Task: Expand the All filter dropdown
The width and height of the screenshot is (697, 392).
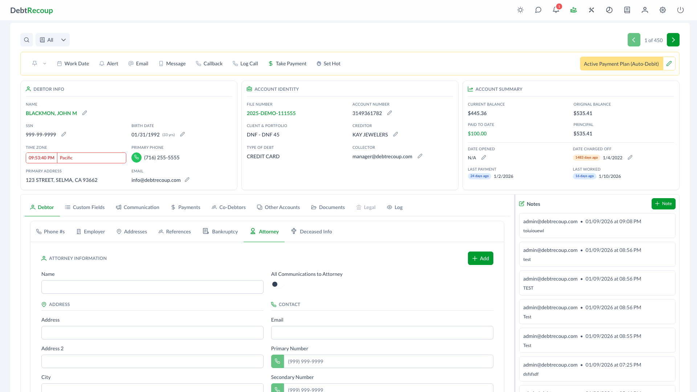Action: tap(52, 40)
